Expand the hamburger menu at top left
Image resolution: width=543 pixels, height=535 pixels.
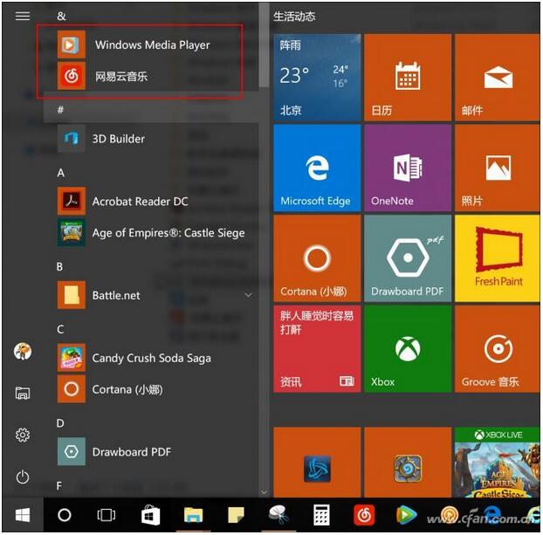tap(23, 16)
